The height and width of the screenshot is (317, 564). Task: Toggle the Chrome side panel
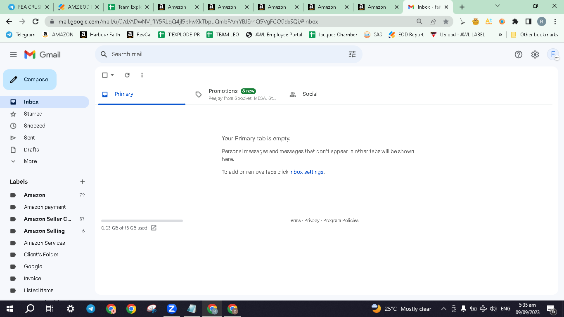click(528, 21)
